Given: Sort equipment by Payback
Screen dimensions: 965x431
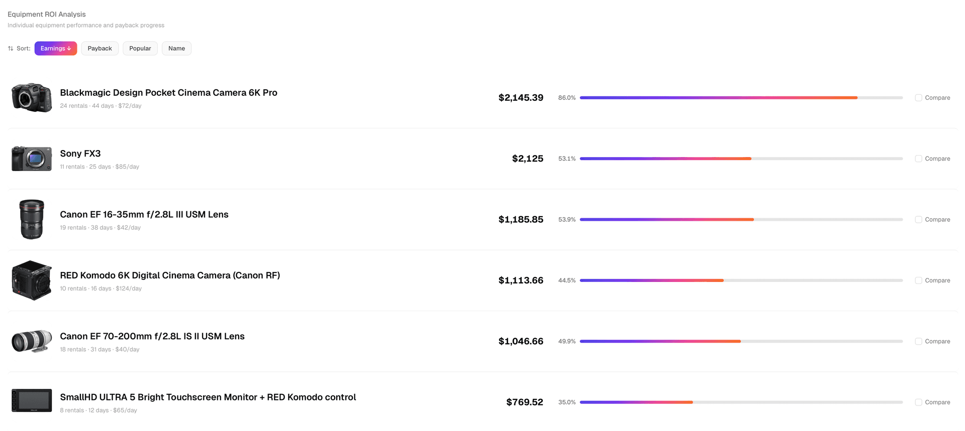Looking at the screenshot, I should coord(100,48).
